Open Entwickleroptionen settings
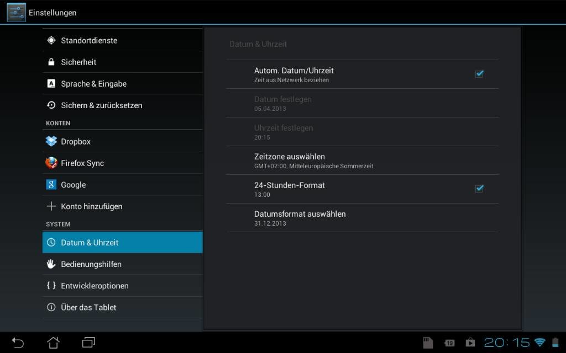 click(122, 286)
